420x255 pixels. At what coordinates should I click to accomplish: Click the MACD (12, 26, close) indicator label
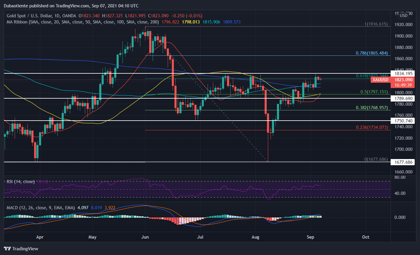(x=41, y=208)
